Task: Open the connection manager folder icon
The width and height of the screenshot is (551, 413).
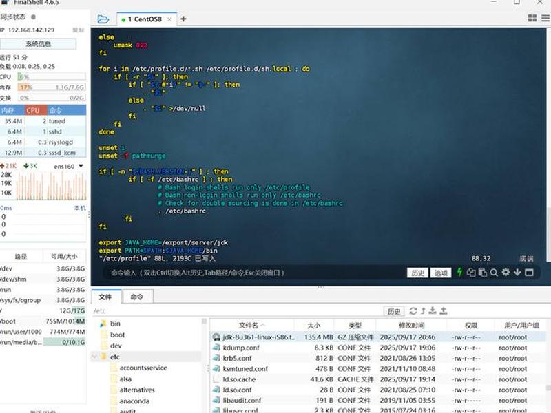Action: (x=103, y=19)
